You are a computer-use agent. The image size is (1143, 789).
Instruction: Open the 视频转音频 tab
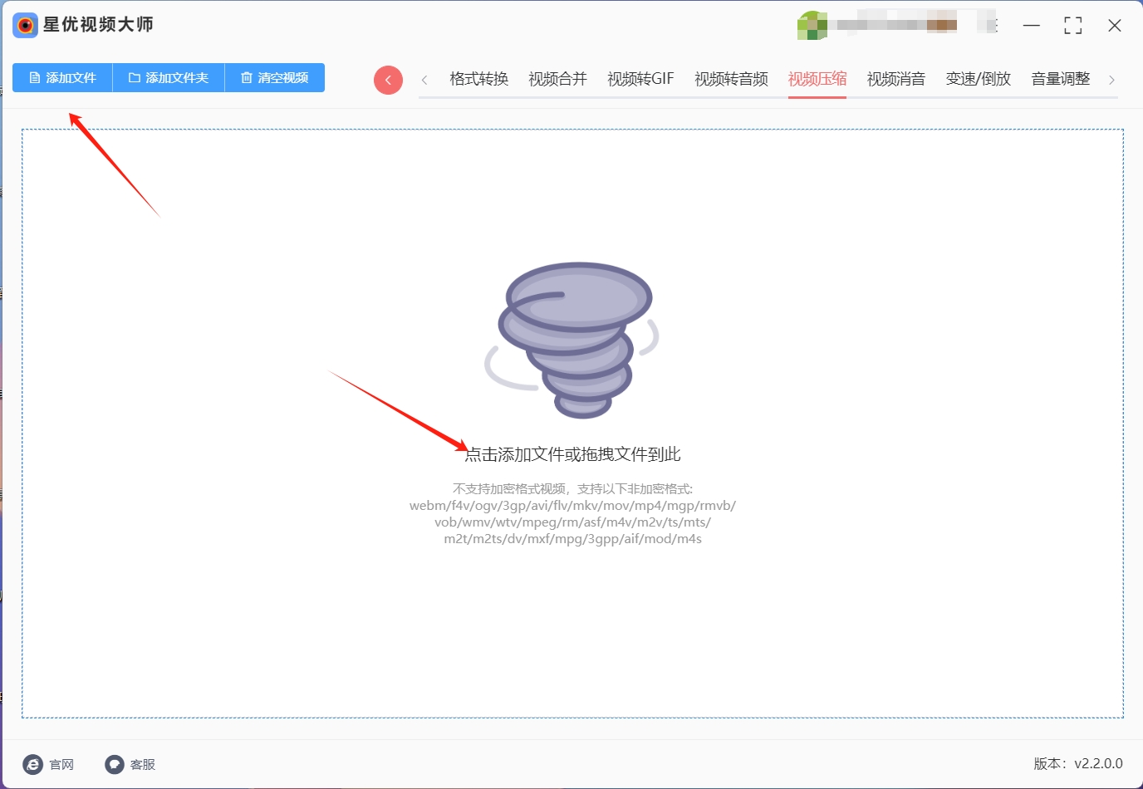(x=731, y=79)
